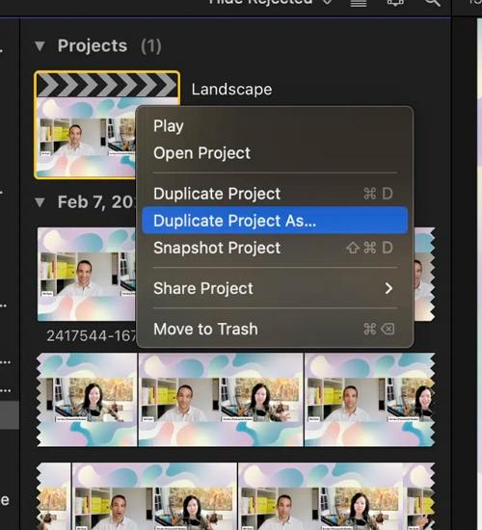Click the browser search magnifier icon
The width and height of the screenshot is (482, 530).
click(433, 3)
